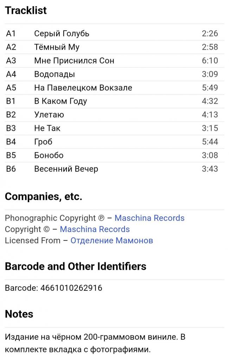229x360 pixels.
Task: Select track B5 Бонобо
Action: [114, 155]
